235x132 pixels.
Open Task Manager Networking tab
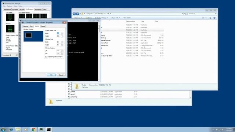pos(38,10)
